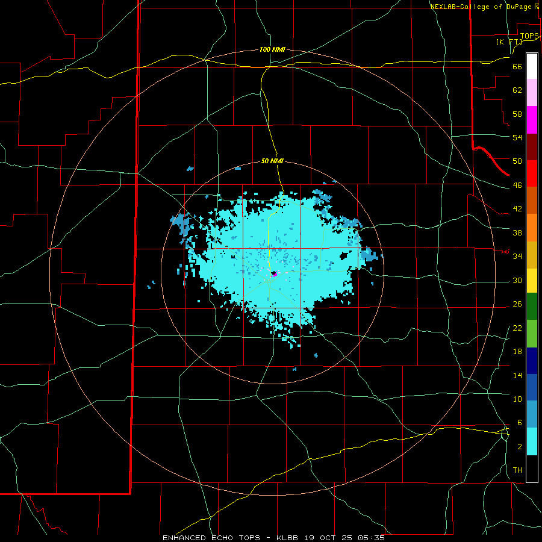Image resolution: width=542 pixels, height=542 pixels.
Task: Pick the magenta swatch in the tops legend
Action: click(532, 120)
